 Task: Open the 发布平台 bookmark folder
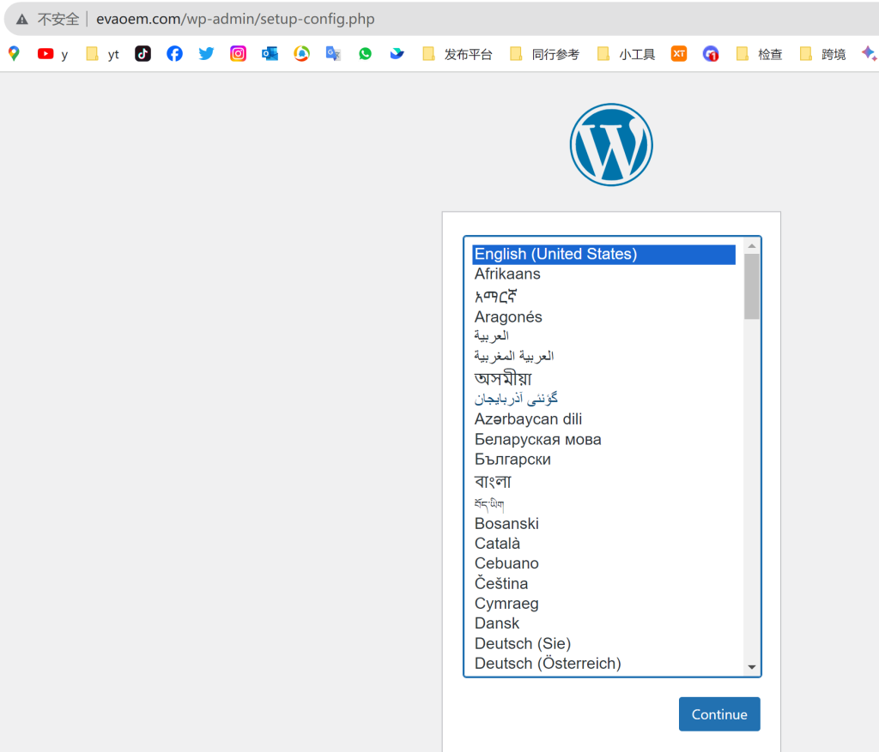click(x=458, y=54)
